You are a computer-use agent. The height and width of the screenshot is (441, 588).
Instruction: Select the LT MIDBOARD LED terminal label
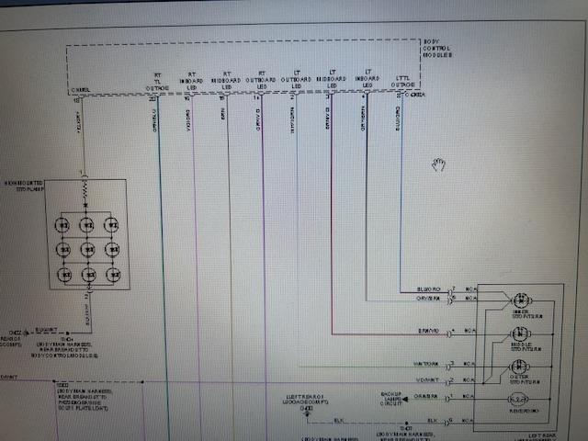pos(332,79)
